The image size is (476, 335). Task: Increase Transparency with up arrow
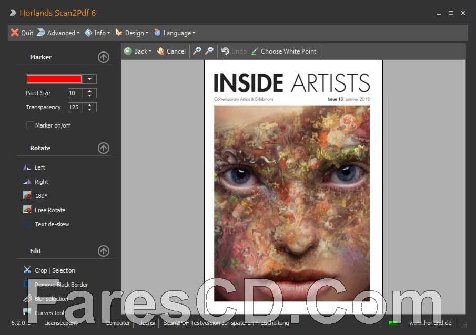(89, 105)
